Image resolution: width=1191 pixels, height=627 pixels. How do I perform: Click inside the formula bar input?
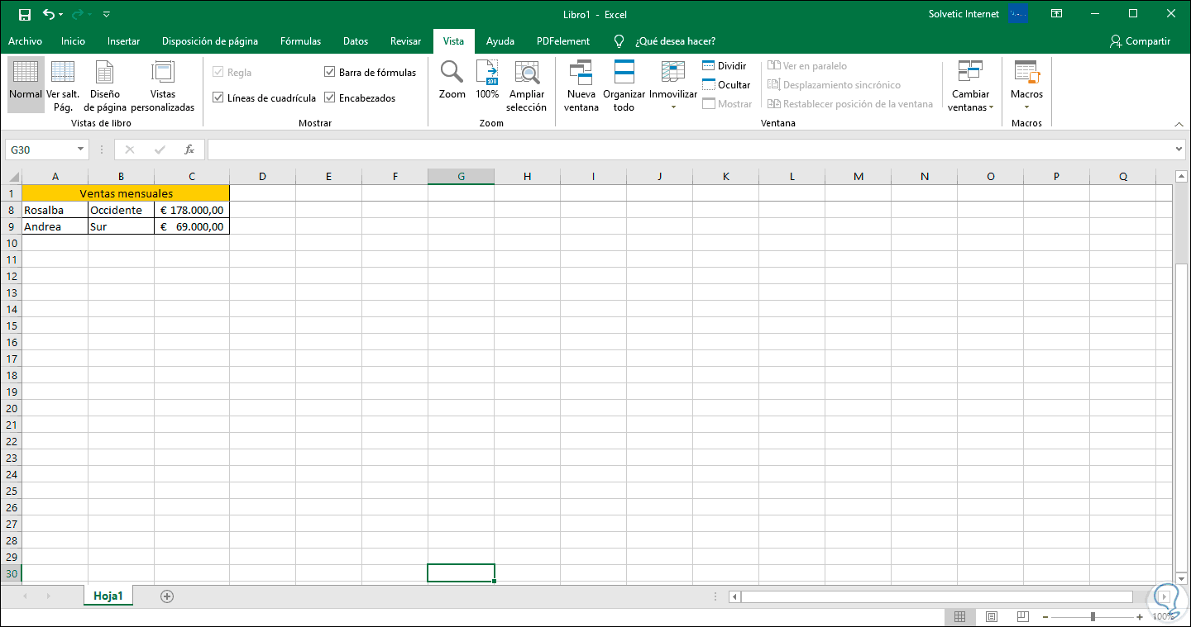[x=691, y=150]
